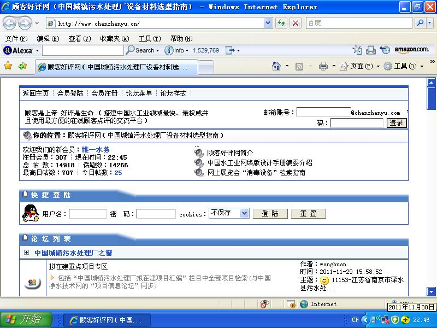Click the Favorites Center star icon
The width and height of the screenshot is (437, 328).
coord(8,66)
